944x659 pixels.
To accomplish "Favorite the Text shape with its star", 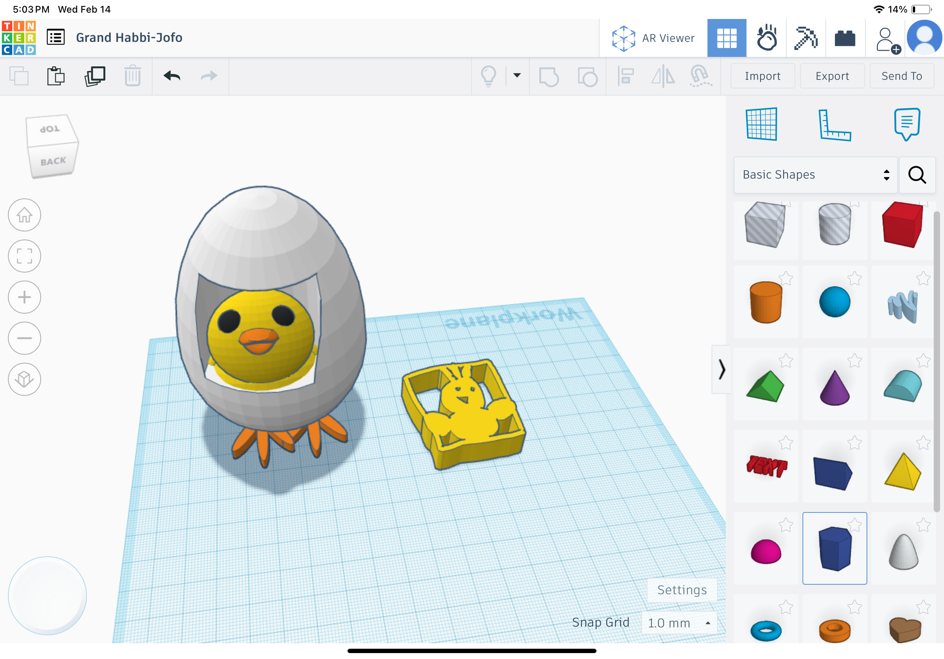I will (x=786, y=443).
